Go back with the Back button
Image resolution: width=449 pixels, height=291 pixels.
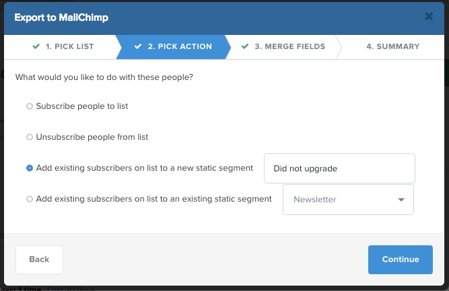coord(39,259)
